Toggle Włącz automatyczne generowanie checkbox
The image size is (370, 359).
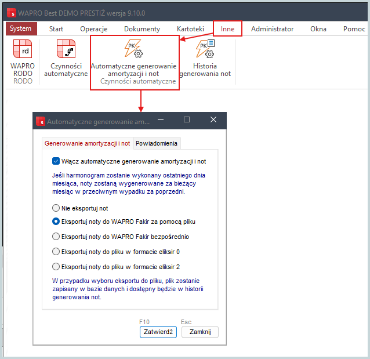click(56, 161)
